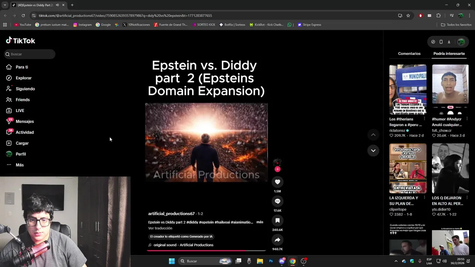Open the #therians Peru video thumbnail
The image size is (475, 267).
(x=408, y=89)
